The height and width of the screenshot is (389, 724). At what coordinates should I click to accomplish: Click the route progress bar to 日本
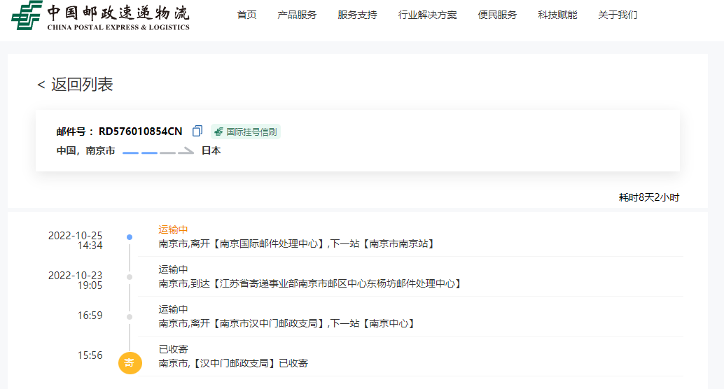click(x=158, y=151)
